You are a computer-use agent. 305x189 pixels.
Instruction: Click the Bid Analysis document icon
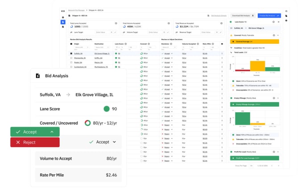tap(38, 76)
